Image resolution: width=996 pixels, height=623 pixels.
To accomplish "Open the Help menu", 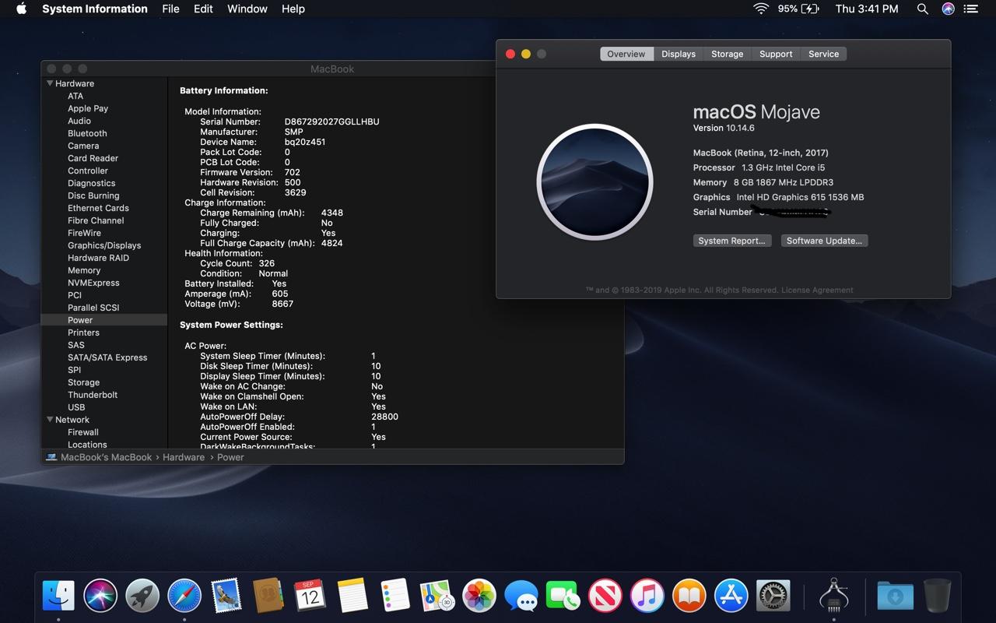I will coord(293,9).
